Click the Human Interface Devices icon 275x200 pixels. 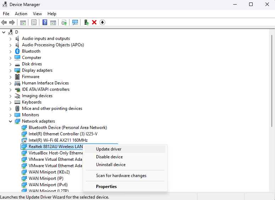tap(17, 83)
